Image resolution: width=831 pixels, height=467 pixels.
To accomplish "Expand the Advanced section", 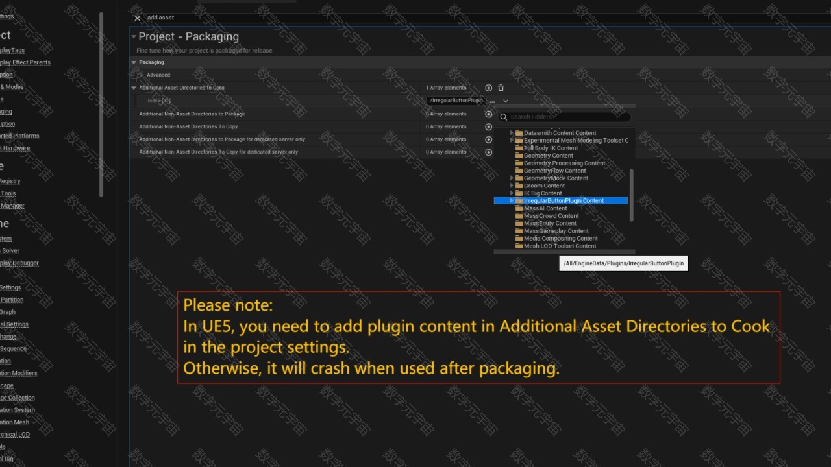I will point(142,75).
